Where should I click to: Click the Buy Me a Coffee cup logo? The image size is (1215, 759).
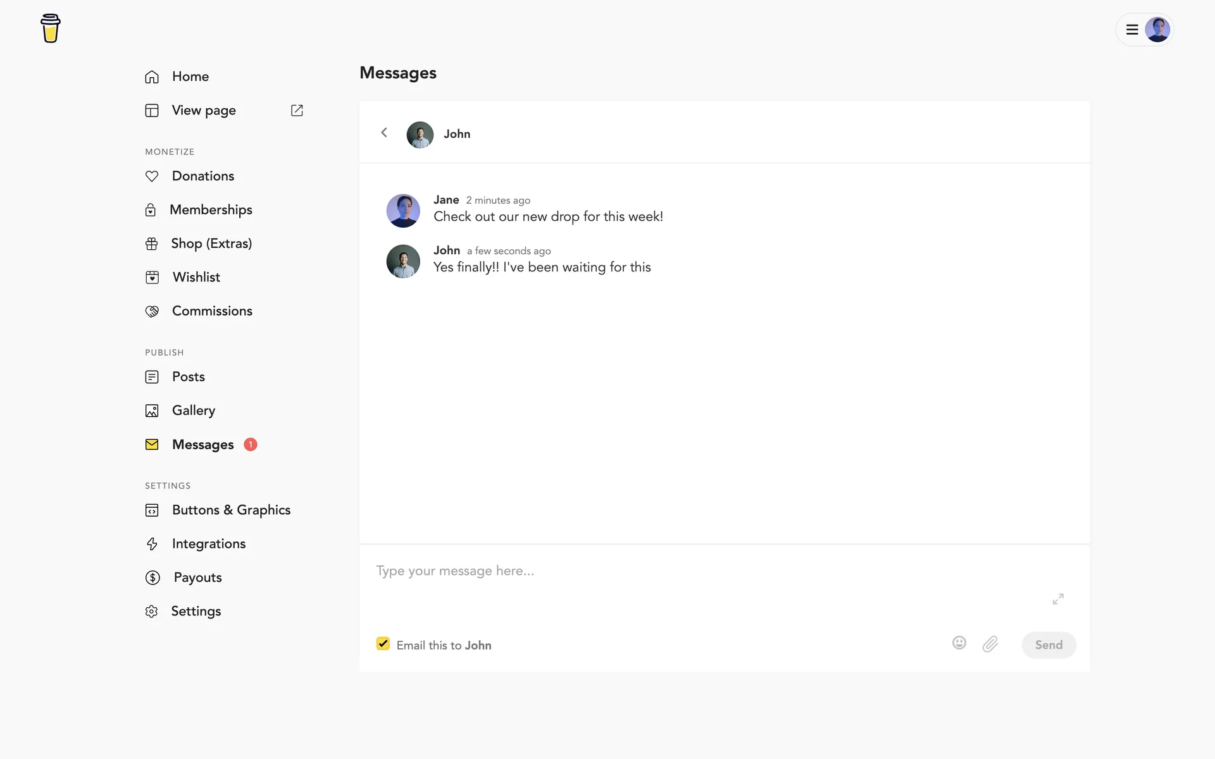[50, 28]
